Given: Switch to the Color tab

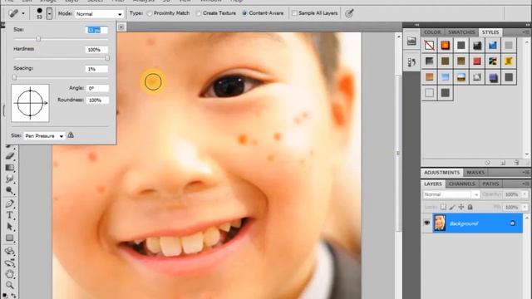Looking at the screenshot, I should point(432,32).
